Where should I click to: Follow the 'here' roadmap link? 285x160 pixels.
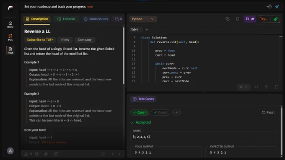pyautogui.click(x=90, y=7)
